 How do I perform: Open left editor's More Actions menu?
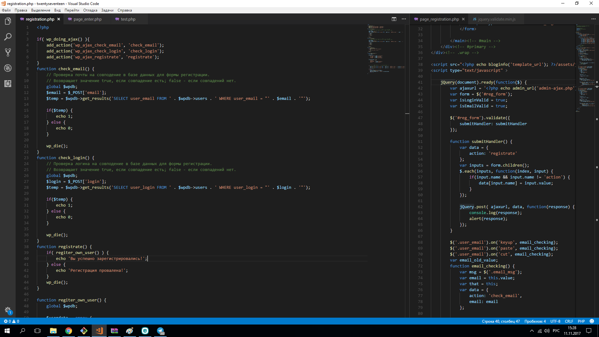pyautogui.click(x=404, y=19)
